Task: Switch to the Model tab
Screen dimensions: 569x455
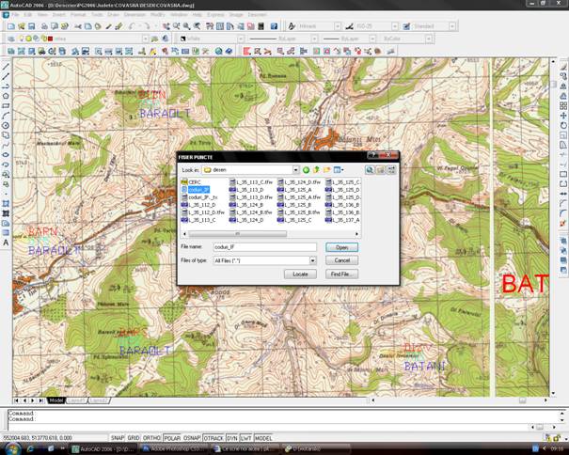Action: tap(55, 400)
